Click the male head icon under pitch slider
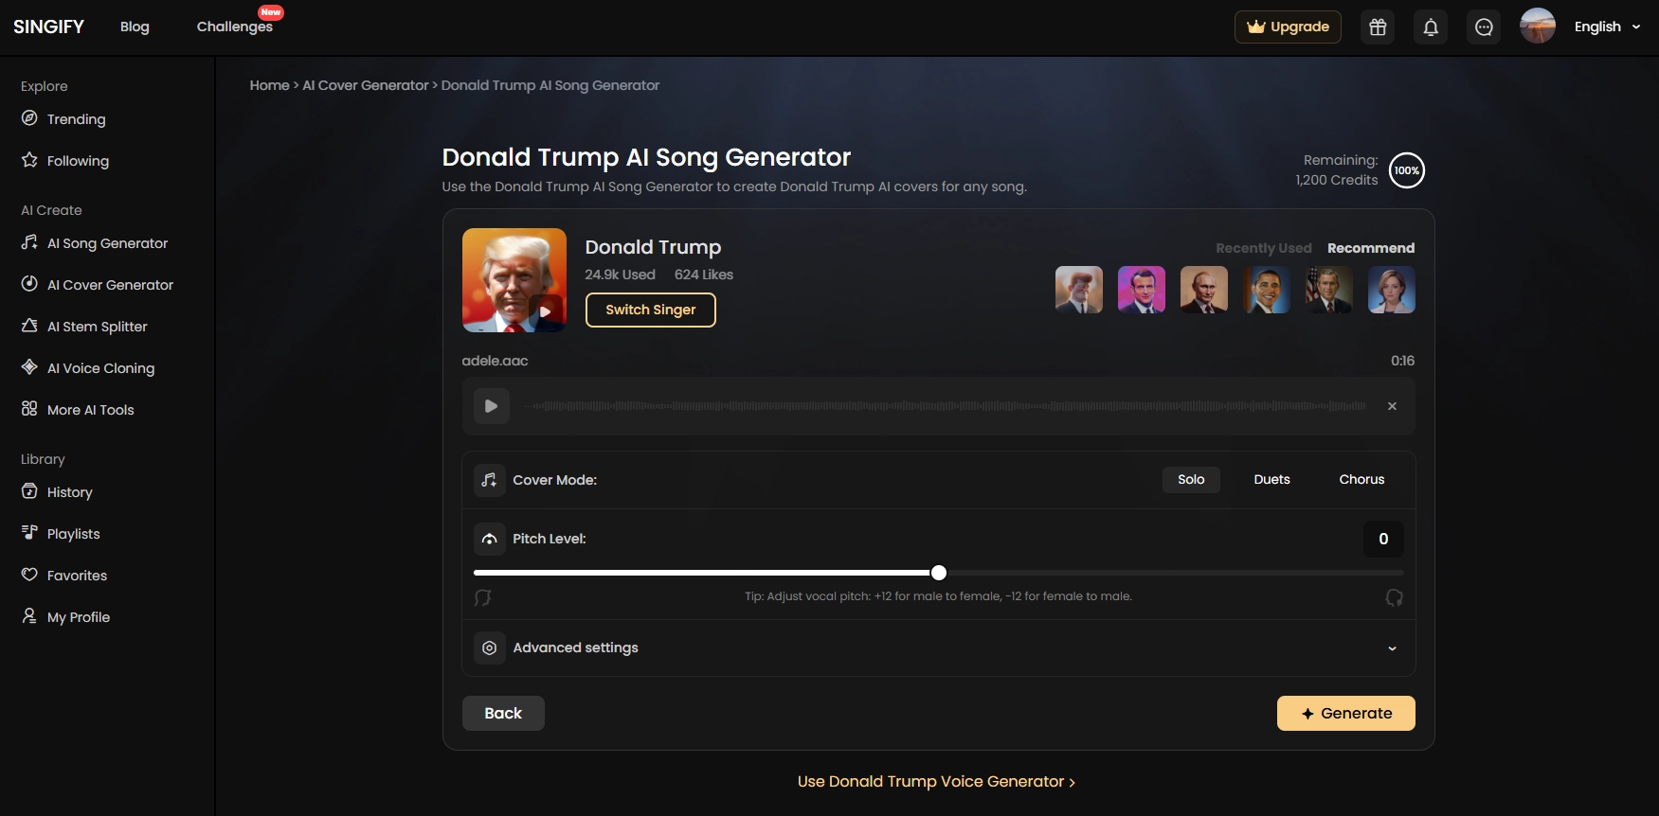The height and width of the screenshot is (816, 1659). [483, 597]
